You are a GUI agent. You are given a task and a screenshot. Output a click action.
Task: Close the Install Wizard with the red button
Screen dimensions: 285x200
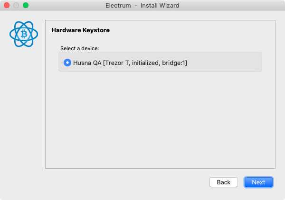[7, 5]
